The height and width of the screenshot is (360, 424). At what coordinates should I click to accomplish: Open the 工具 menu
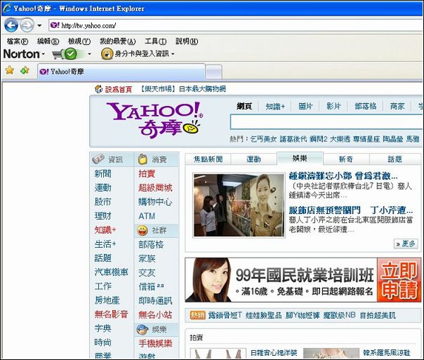155,41
